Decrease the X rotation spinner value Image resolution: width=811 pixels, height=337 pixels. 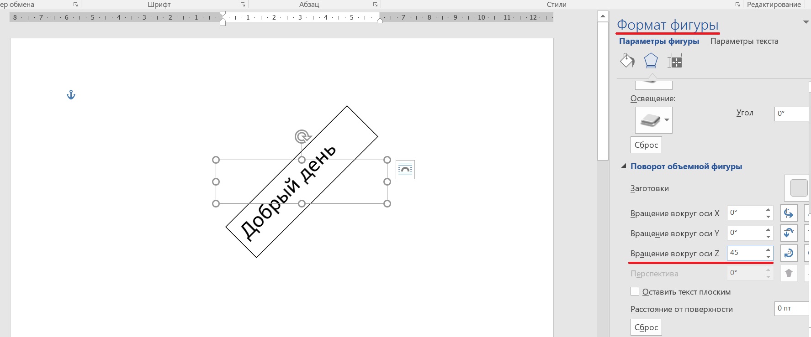coord(769,217)
